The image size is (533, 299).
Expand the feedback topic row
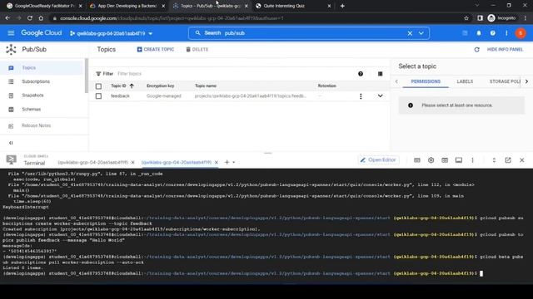coord(380,96)
